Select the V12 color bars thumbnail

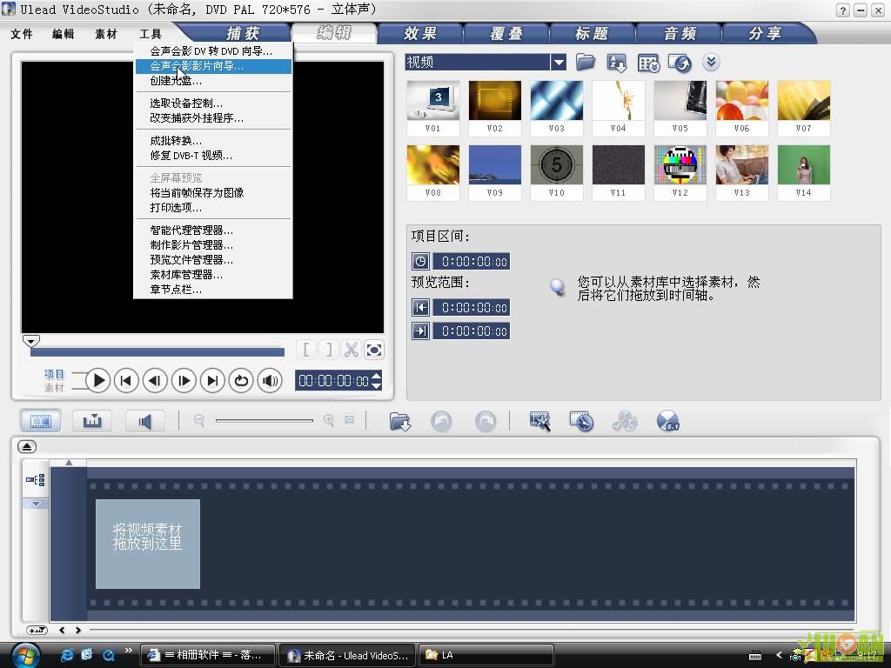680,172
